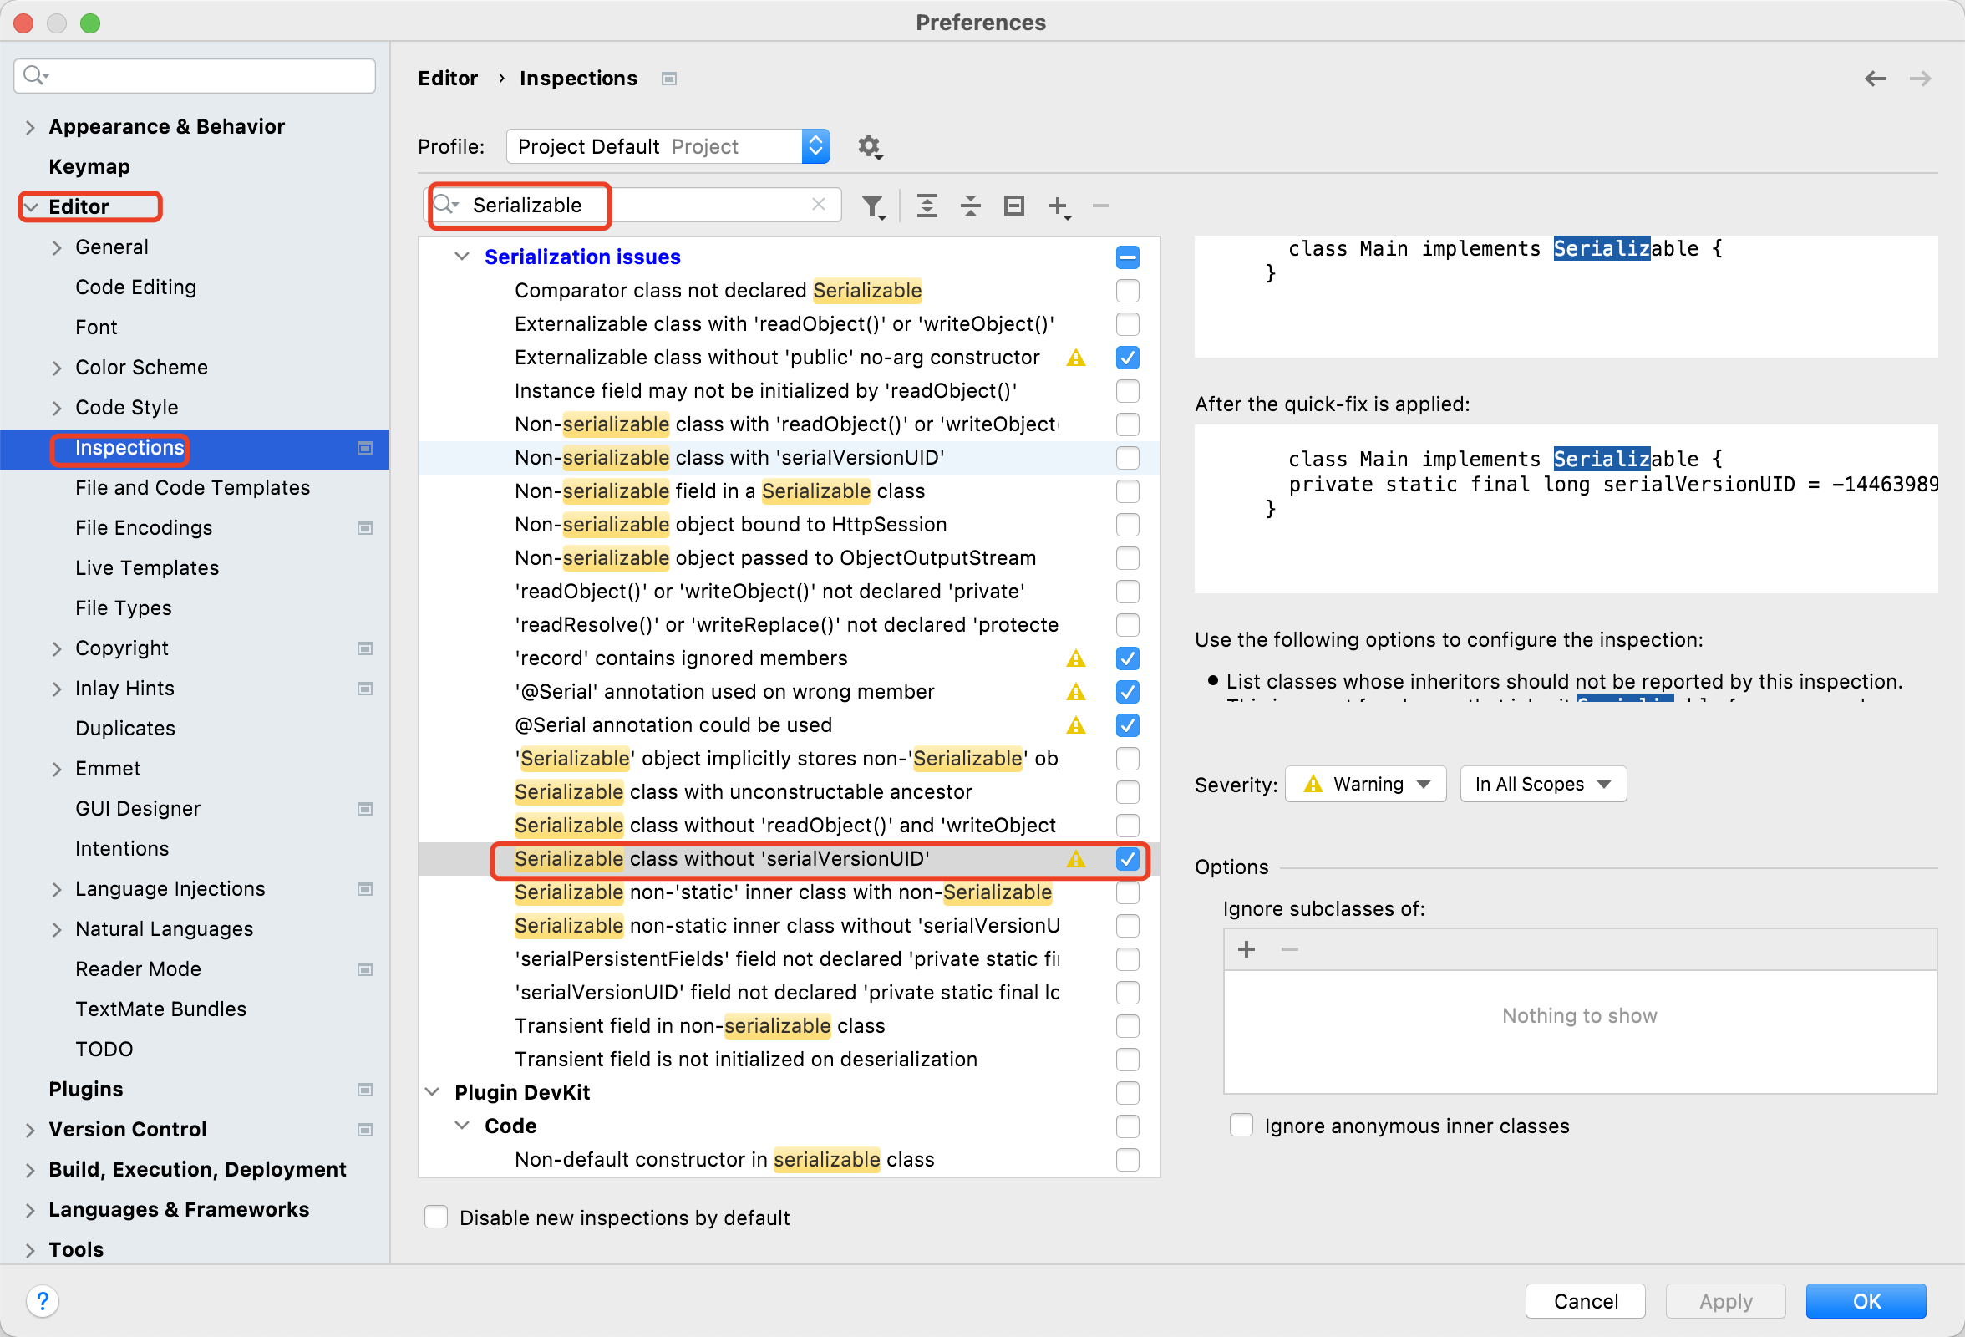This screenshot has height=1337, width=1965.
Task: Click the Add inspection plus icon
Action: 1058,206
